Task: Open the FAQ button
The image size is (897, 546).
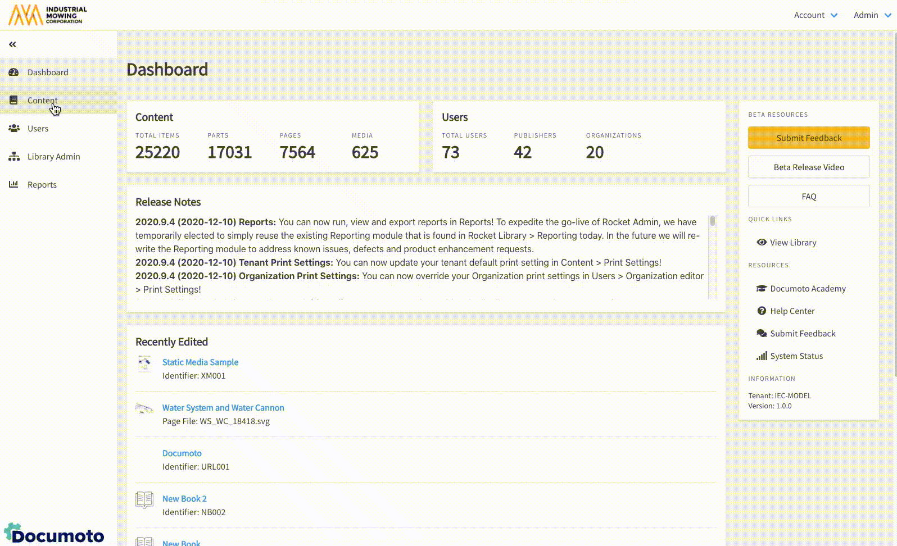Action: click(x=808, y=196)
